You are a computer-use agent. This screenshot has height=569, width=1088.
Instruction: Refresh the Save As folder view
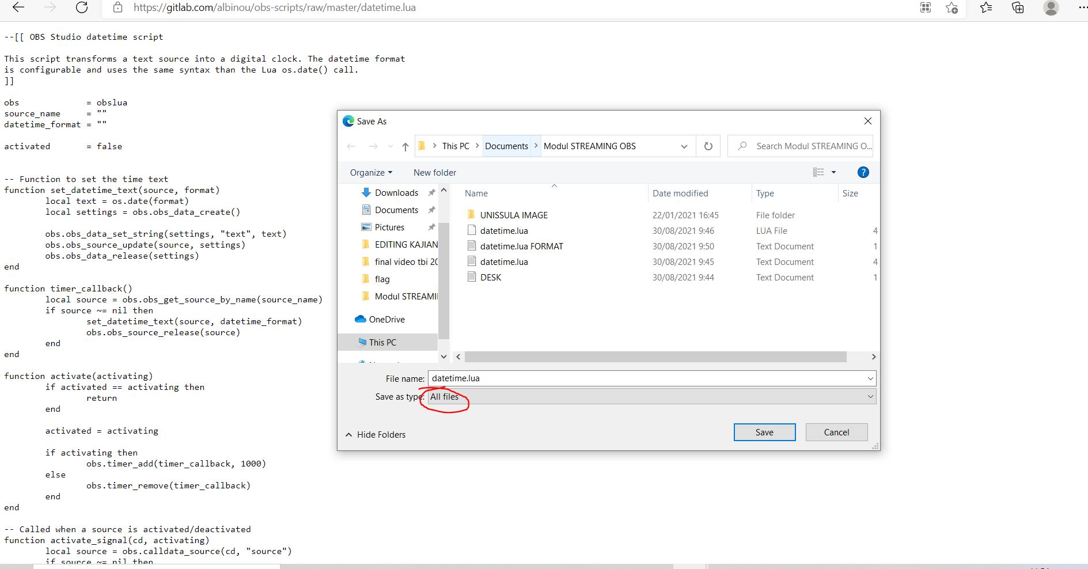pos(708,146)
